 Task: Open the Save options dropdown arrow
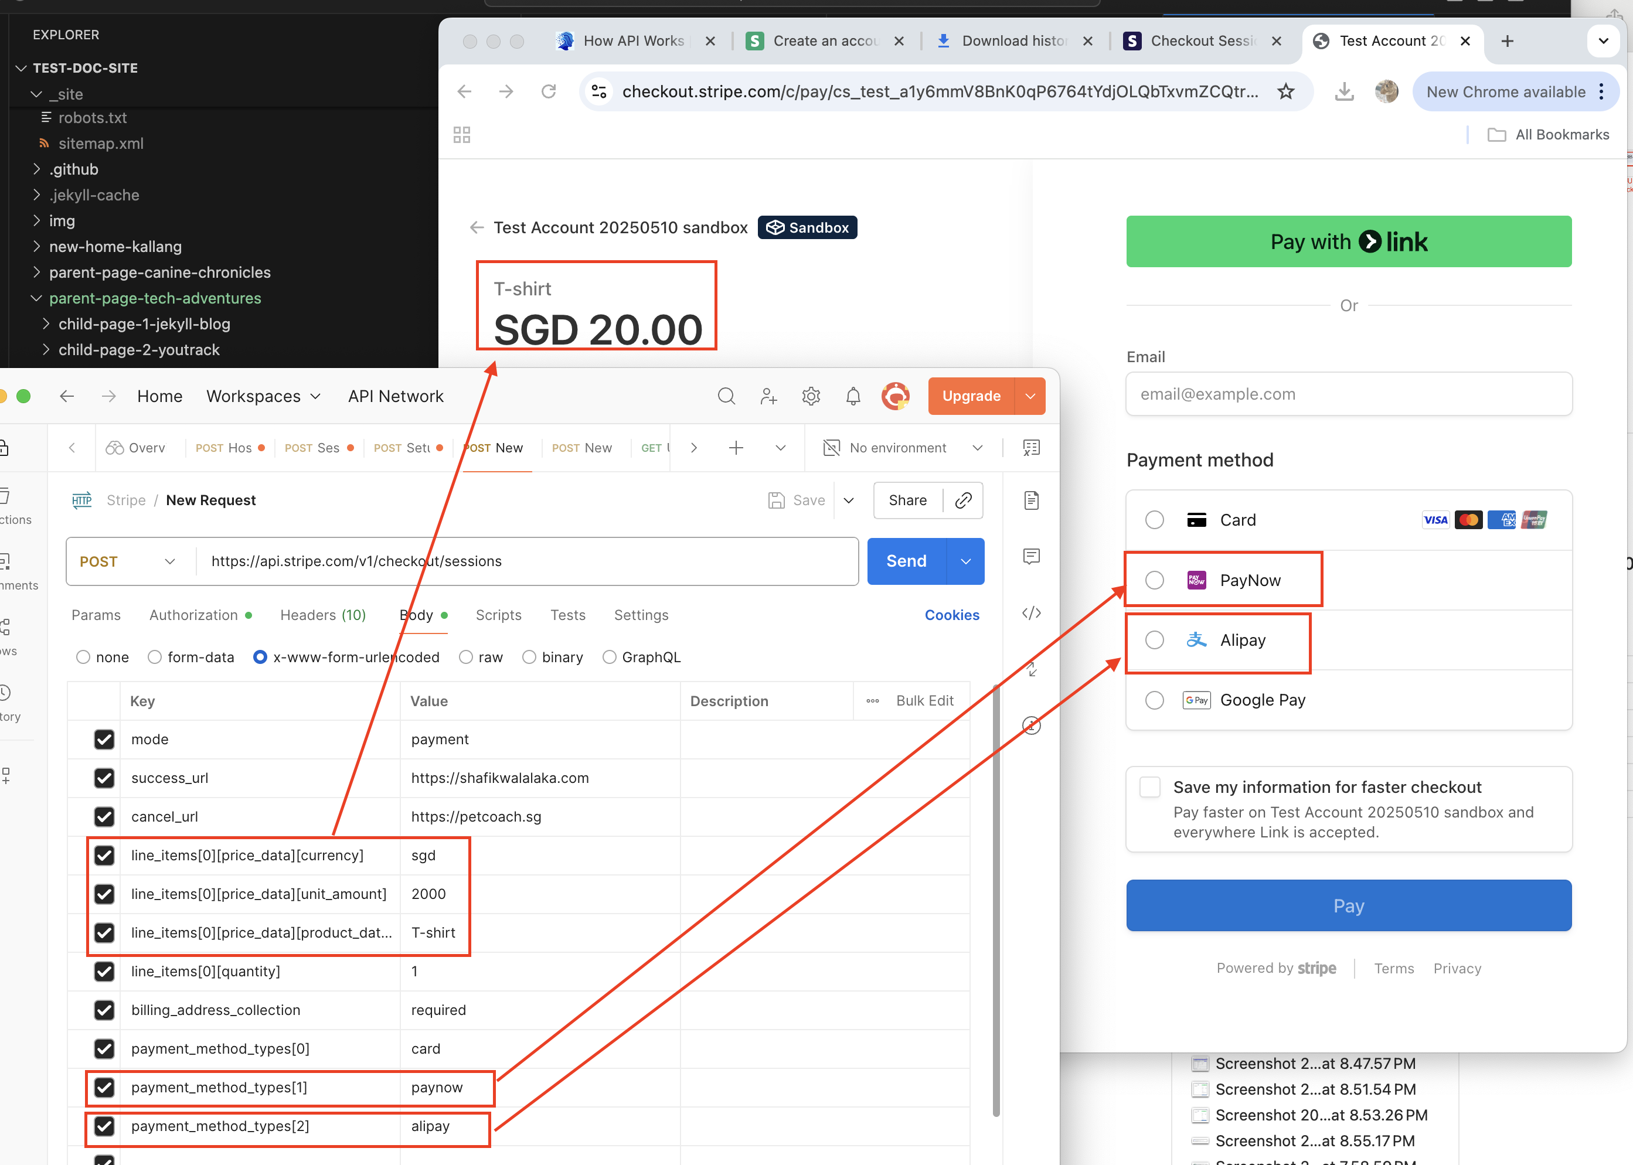[x=849, y=500]
